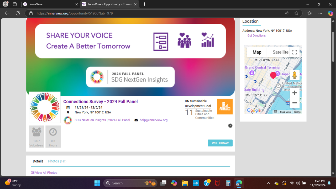Open the map Terms link
This screenshot has width=336, height=189.
click(x=297, y=112)
